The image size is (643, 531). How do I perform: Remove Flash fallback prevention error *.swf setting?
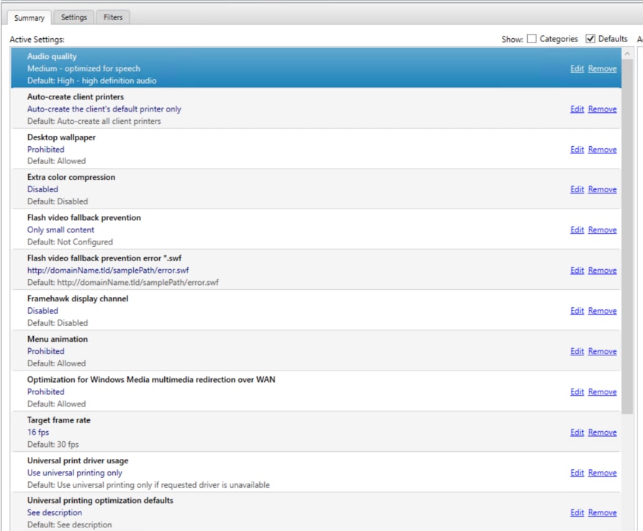(x=603, y=271)
